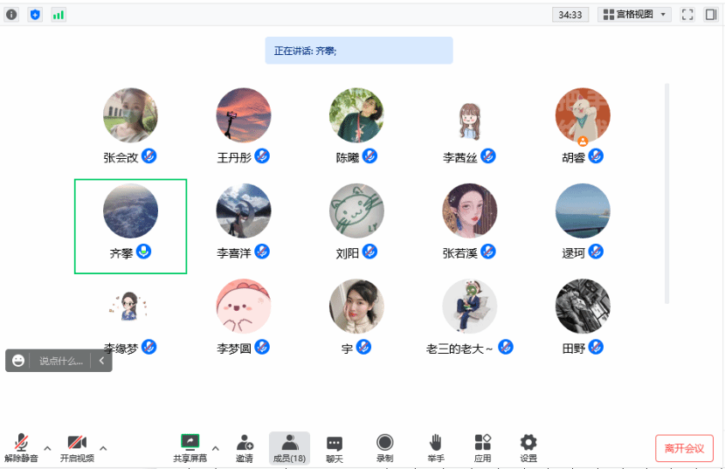The image size is (725, 469).
Task: Expand video options arrow beside 开启视频
Action: (x=103, y=448)
